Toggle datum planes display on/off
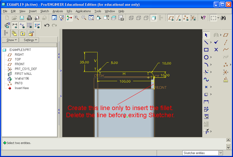This screenshot has width=233, height=157. point(171,18)
